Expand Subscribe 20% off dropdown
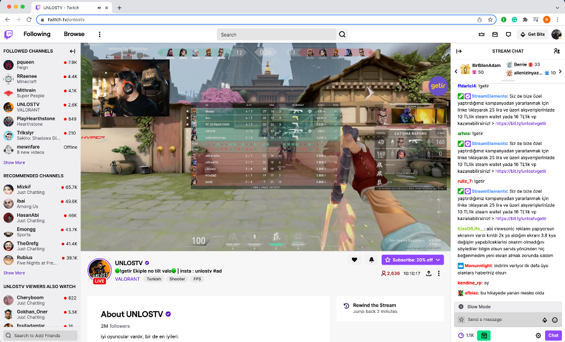The height and width of the screenshot is (342, 565). [x=438, y=260]
